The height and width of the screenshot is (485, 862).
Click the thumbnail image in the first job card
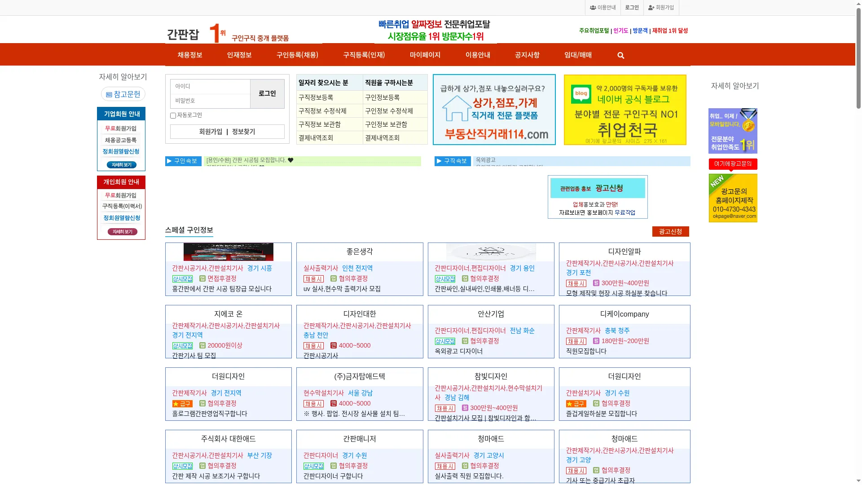(x=229, y=252)
